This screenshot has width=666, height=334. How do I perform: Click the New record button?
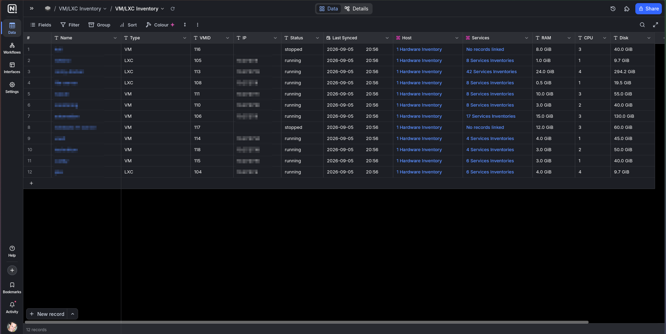click(47, 314)
